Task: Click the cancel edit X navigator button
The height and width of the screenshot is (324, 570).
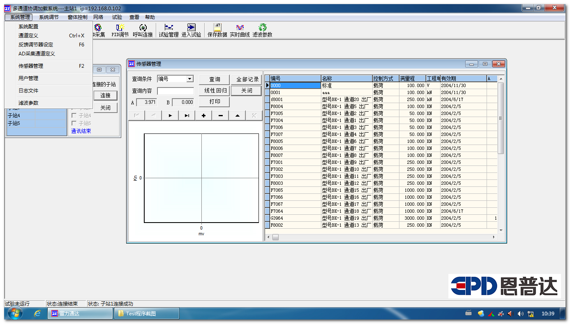Action: (x=254, y=116)
